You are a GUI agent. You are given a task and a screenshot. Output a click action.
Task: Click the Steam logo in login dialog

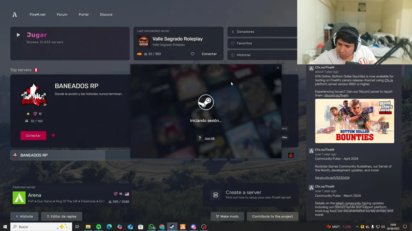[x=206, y=102]
